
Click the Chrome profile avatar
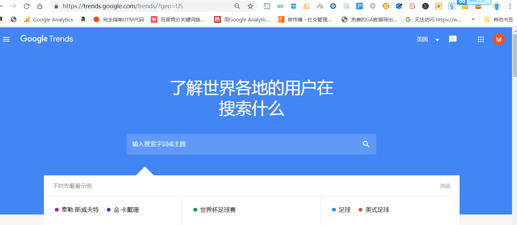point(497,6)
